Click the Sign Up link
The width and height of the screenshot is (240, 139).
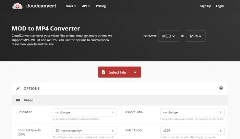point(206,6)
